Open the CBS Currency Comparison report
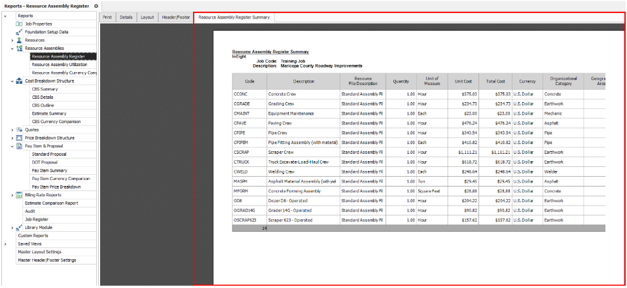The height and width of the screenshot is (288, 627). pyautogui.click(x=63, y=122)
